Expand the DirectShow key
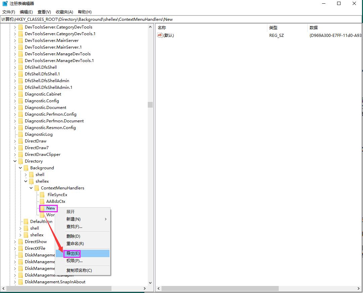Viewport: 363px width, 293px height. pos(15,241)
